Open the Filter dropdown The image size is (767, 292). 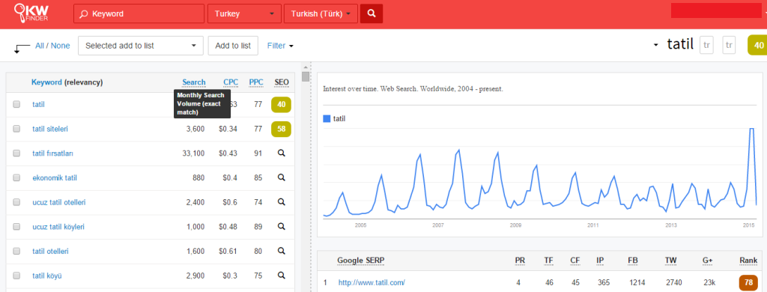click(x=280, y=46)
